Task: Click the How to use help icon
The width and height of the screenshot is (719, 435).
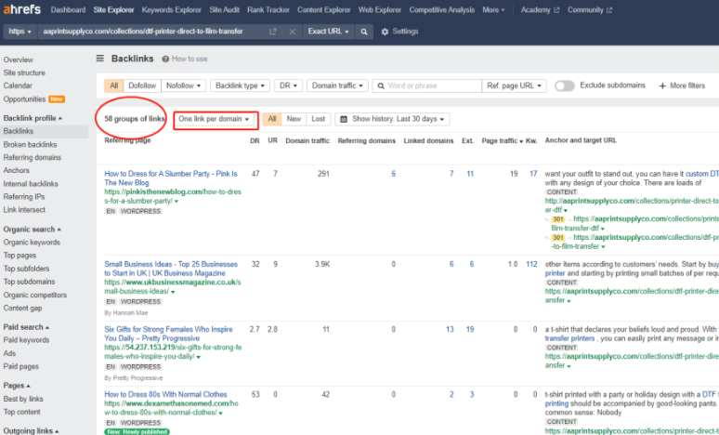Action: 165,59
